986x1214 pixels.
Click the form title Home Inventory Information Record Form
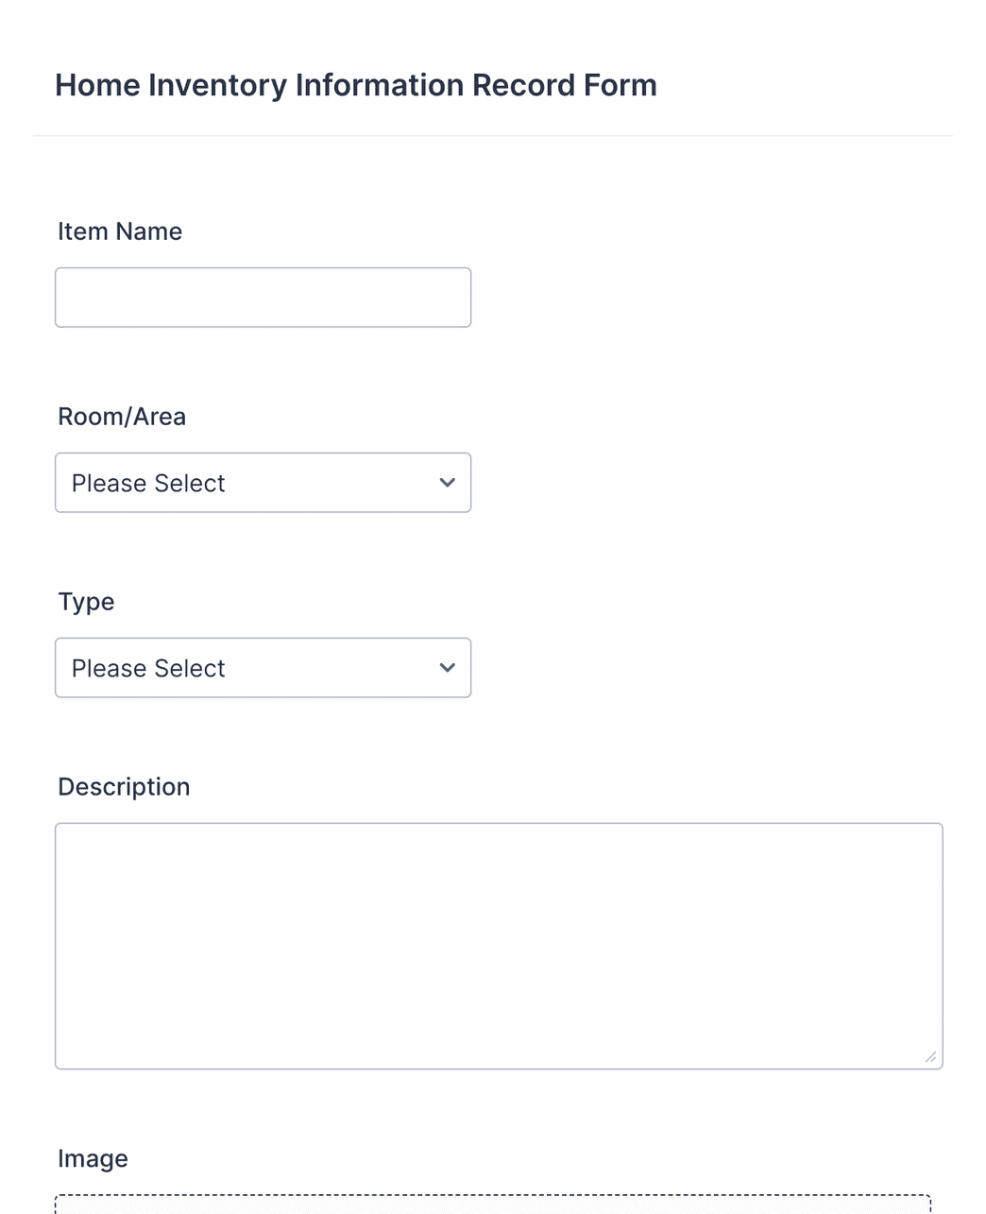(x=356, y=85)
